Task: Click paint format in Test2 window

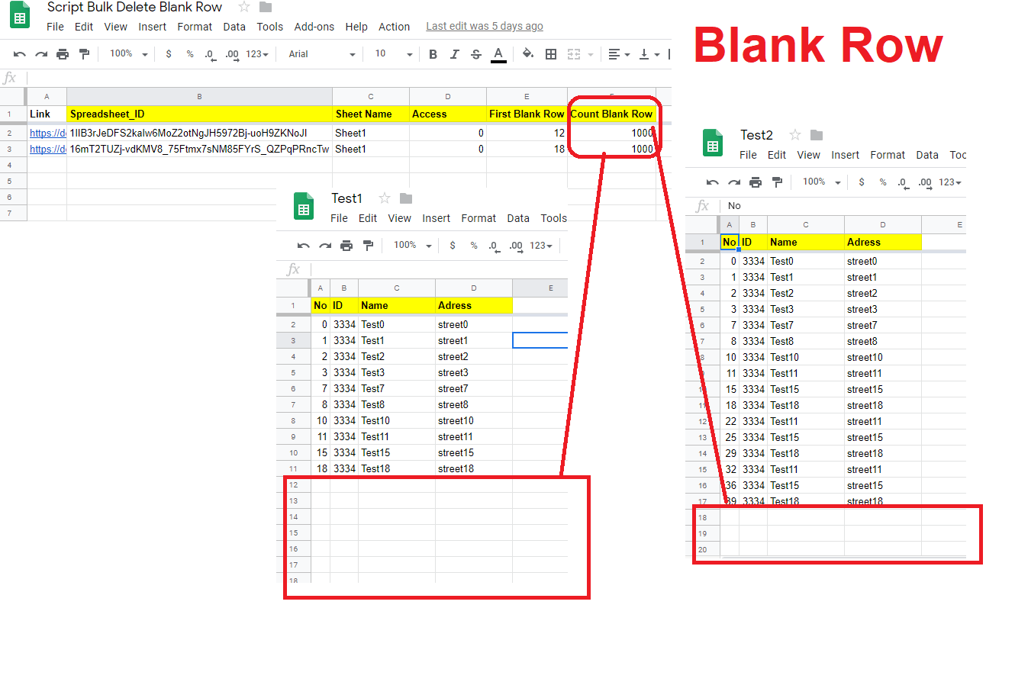Action: click(777, 182)
